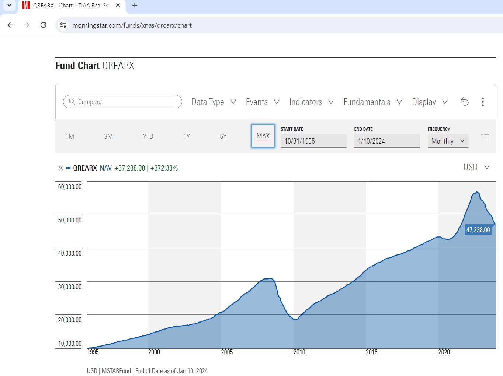
Task: Click the NAV label in legend
Action: (106, 168)
